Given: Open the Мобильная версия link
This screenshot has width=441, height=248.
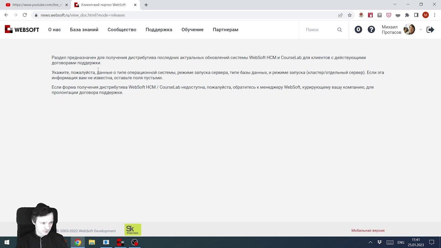Looking at the screenshot, I should (368, 230).
